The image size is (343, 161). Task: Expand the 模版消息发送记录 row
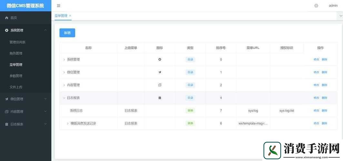[68, 123]
